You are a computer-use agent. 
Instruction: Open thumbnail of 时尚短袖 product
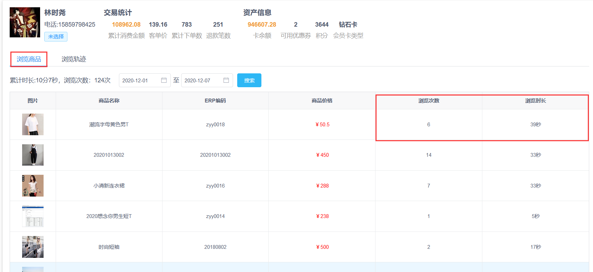[33, 247]
